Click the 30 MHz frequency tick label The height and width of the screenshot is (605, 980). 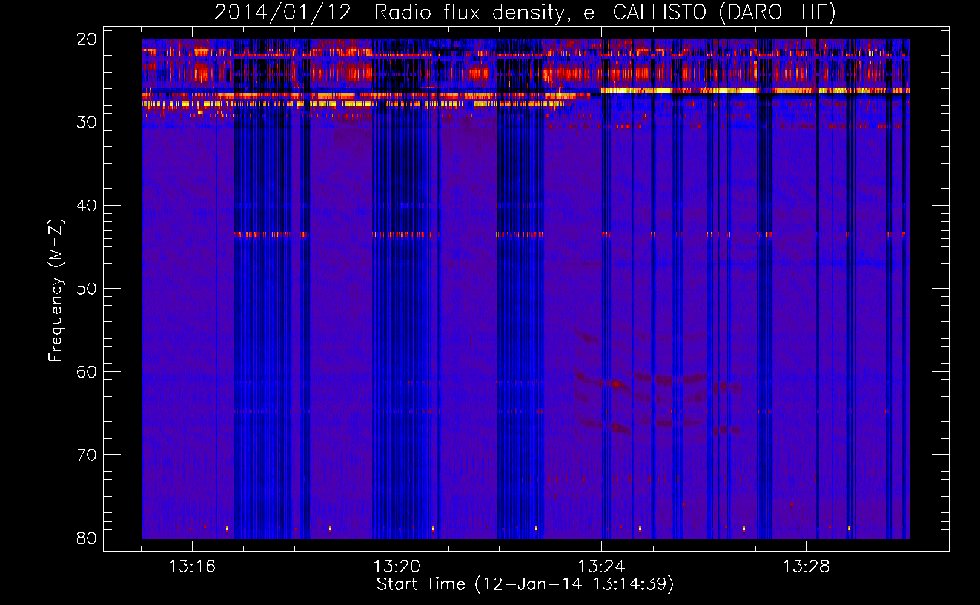pyautogui.click(x=87, y=122)
